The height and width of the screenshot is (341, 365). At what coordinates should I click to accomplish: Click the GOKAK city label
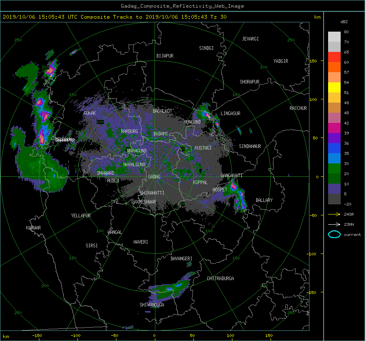pyautogui.click(x=90, y=113)
